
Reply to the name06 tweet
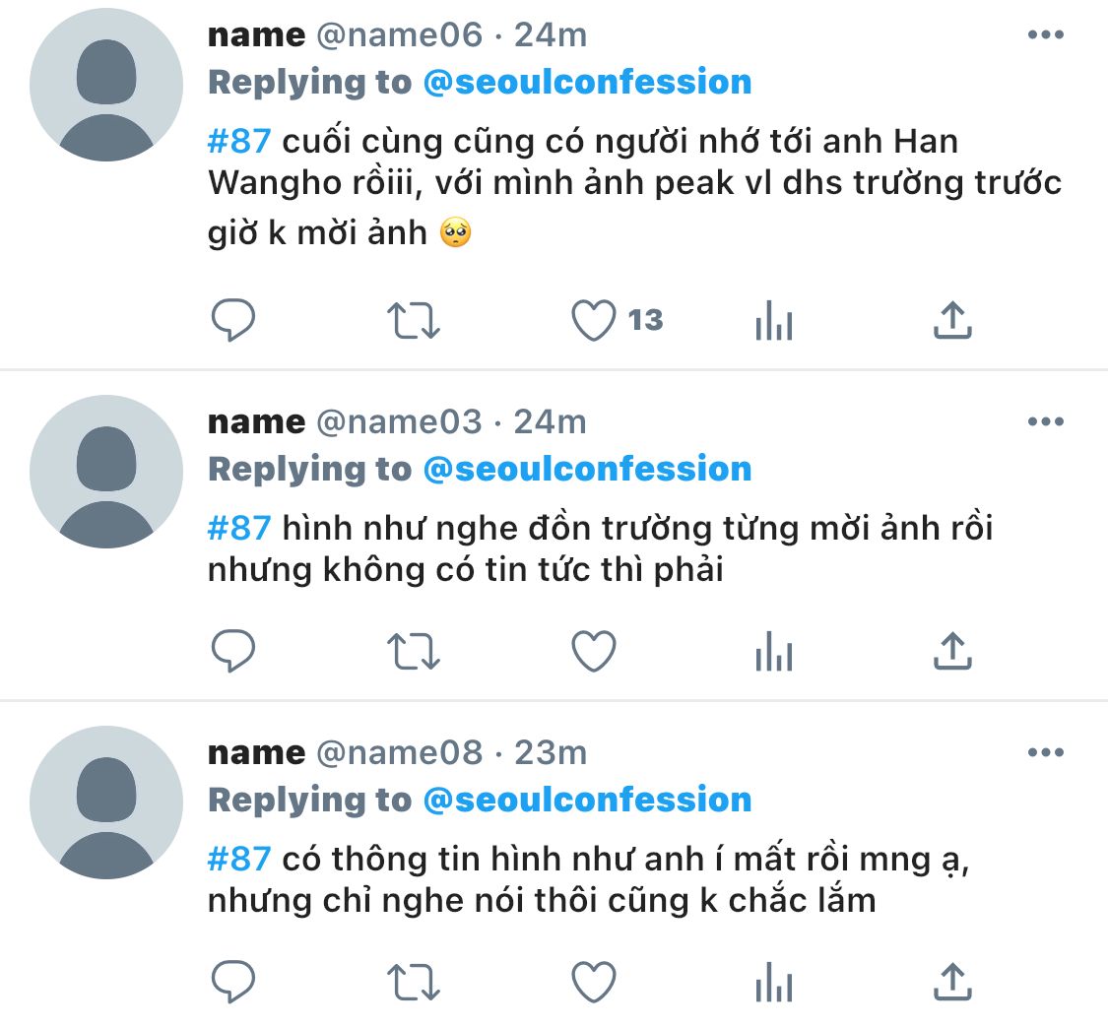coord(233,320)
